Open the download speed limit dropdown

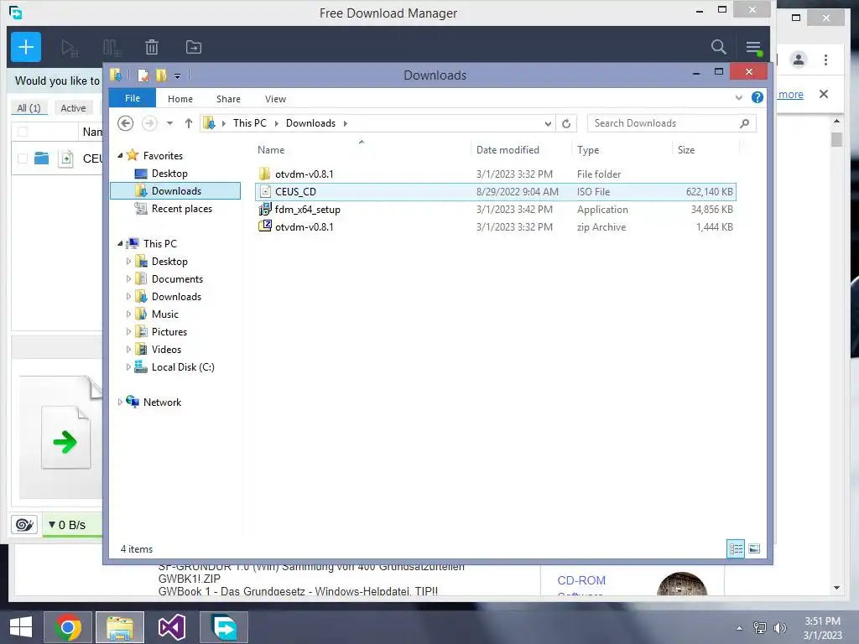tap(67, 525)
